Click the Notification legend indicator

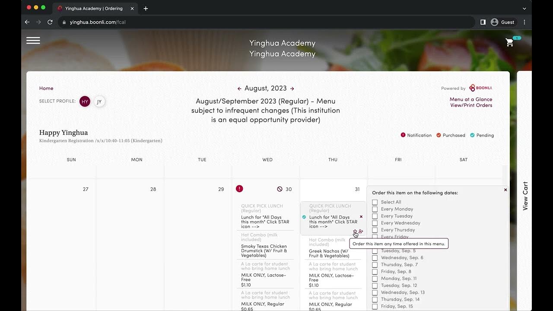click(416, 135)
